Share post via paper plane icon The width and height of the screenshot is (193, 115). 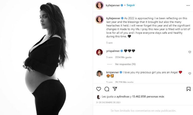pos(115,89)
